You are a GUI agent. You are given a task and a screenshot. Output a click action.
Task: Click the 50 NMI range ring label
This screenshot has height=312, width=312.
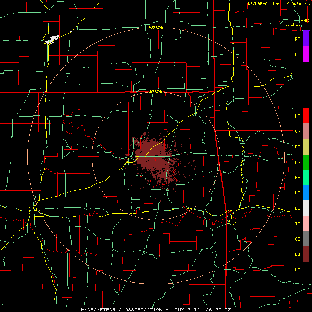156,92
